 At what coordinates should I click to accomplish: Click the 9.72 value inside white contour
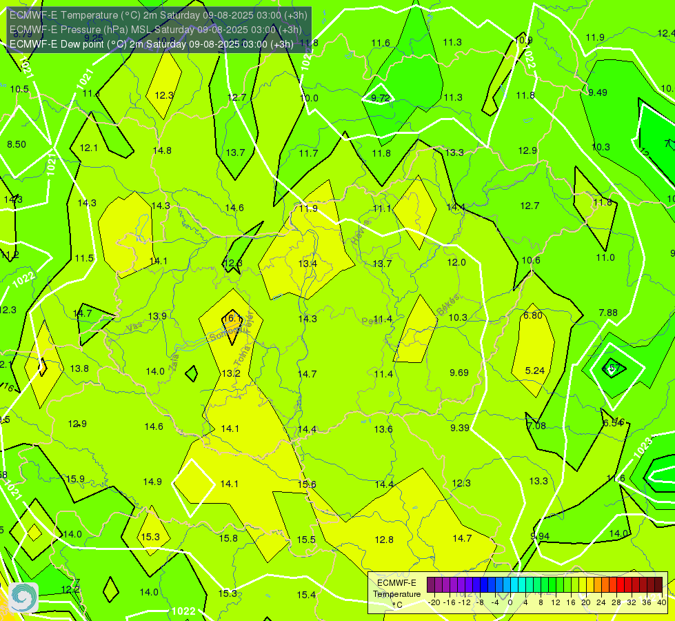[x=380, y=98]
